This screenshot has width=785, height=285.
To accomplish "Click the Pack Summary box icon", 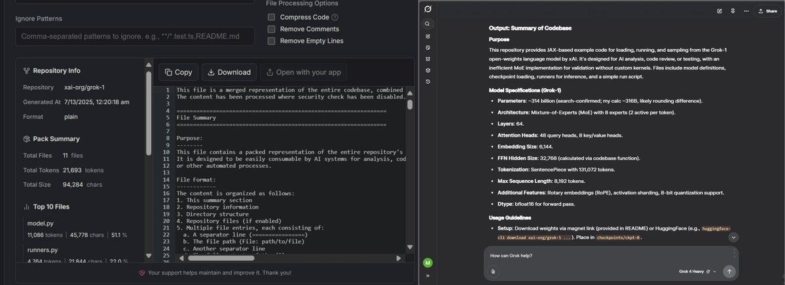I will pyautogui.click(x=27, y=139).
